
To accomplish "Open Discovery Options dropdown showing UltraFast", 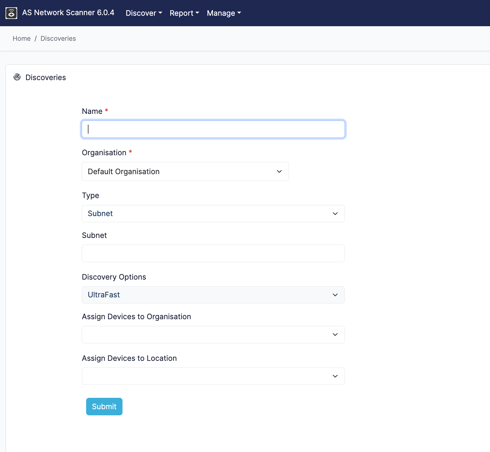I will 213,295.
